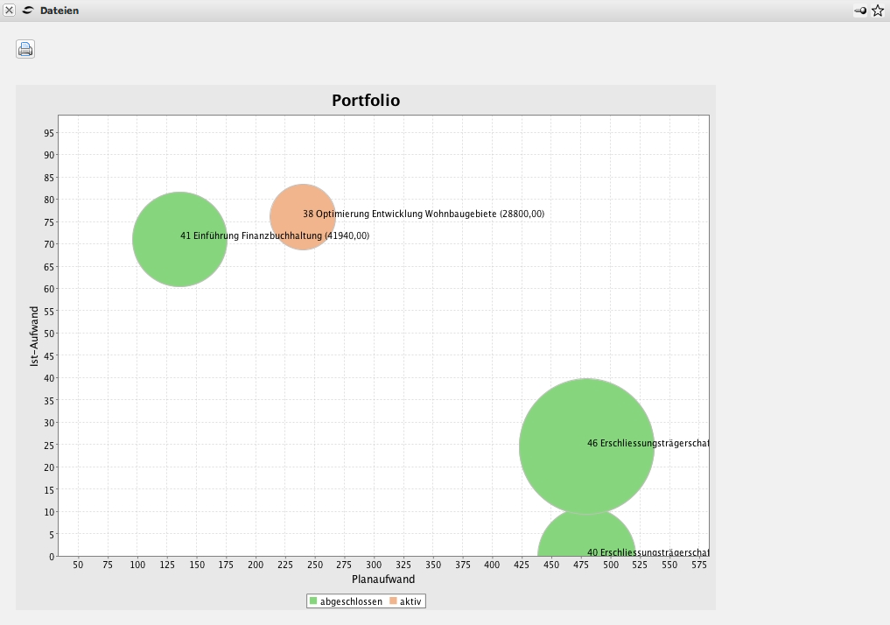
Task: Click the Portfolio chart title
Action: click(366, 101)
